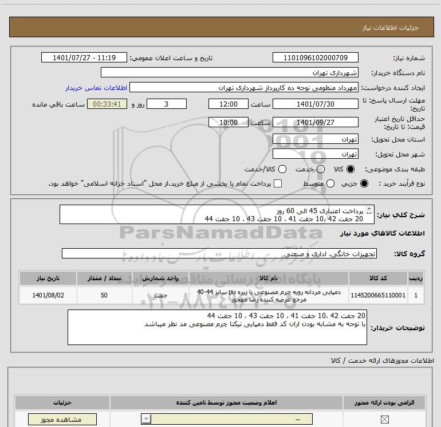Click the اعلام وضعیت مجوز column header

226,403
